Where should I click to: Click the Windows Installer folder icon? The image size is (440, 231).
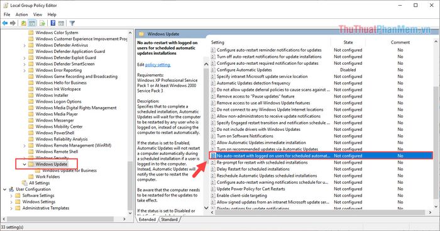click(31, 95)
